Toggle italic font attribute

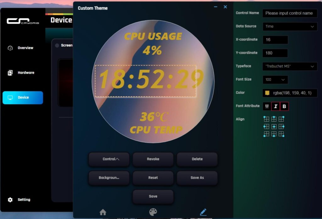(x=275, y=106)
